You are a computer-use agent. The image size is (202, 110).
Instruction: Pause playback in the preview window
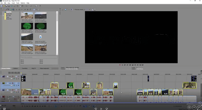click(x=130, y=65)
